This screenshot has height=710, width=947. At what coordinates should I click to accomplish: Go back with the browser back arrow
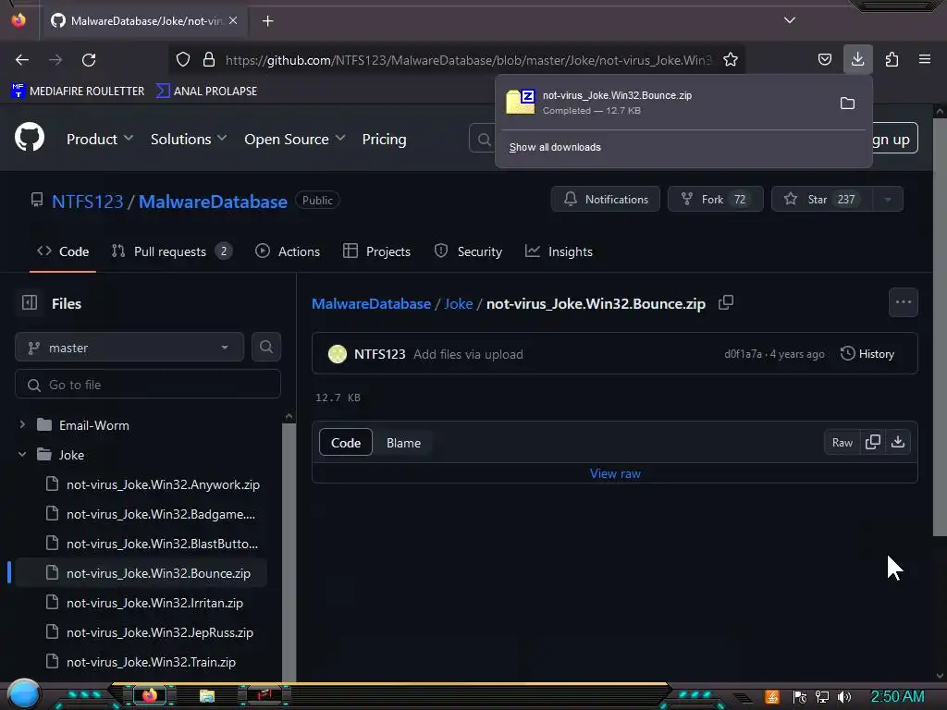click(x=22, y=60)
